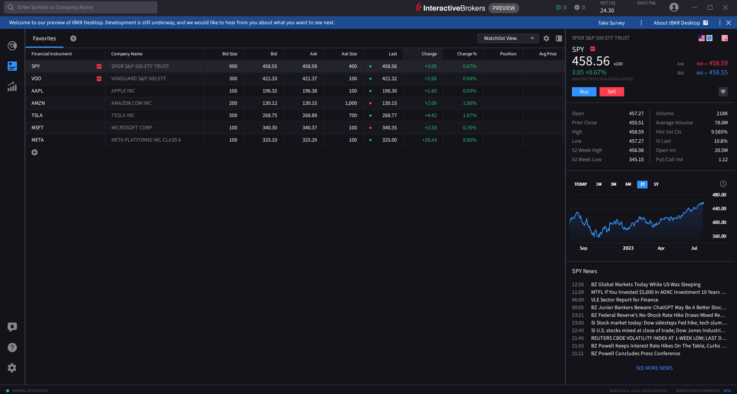Open watchlist settings gear icon
Image resolution: width=737 pixels, height=394 pixels.
pyautogui.click(x=546, y=39)
